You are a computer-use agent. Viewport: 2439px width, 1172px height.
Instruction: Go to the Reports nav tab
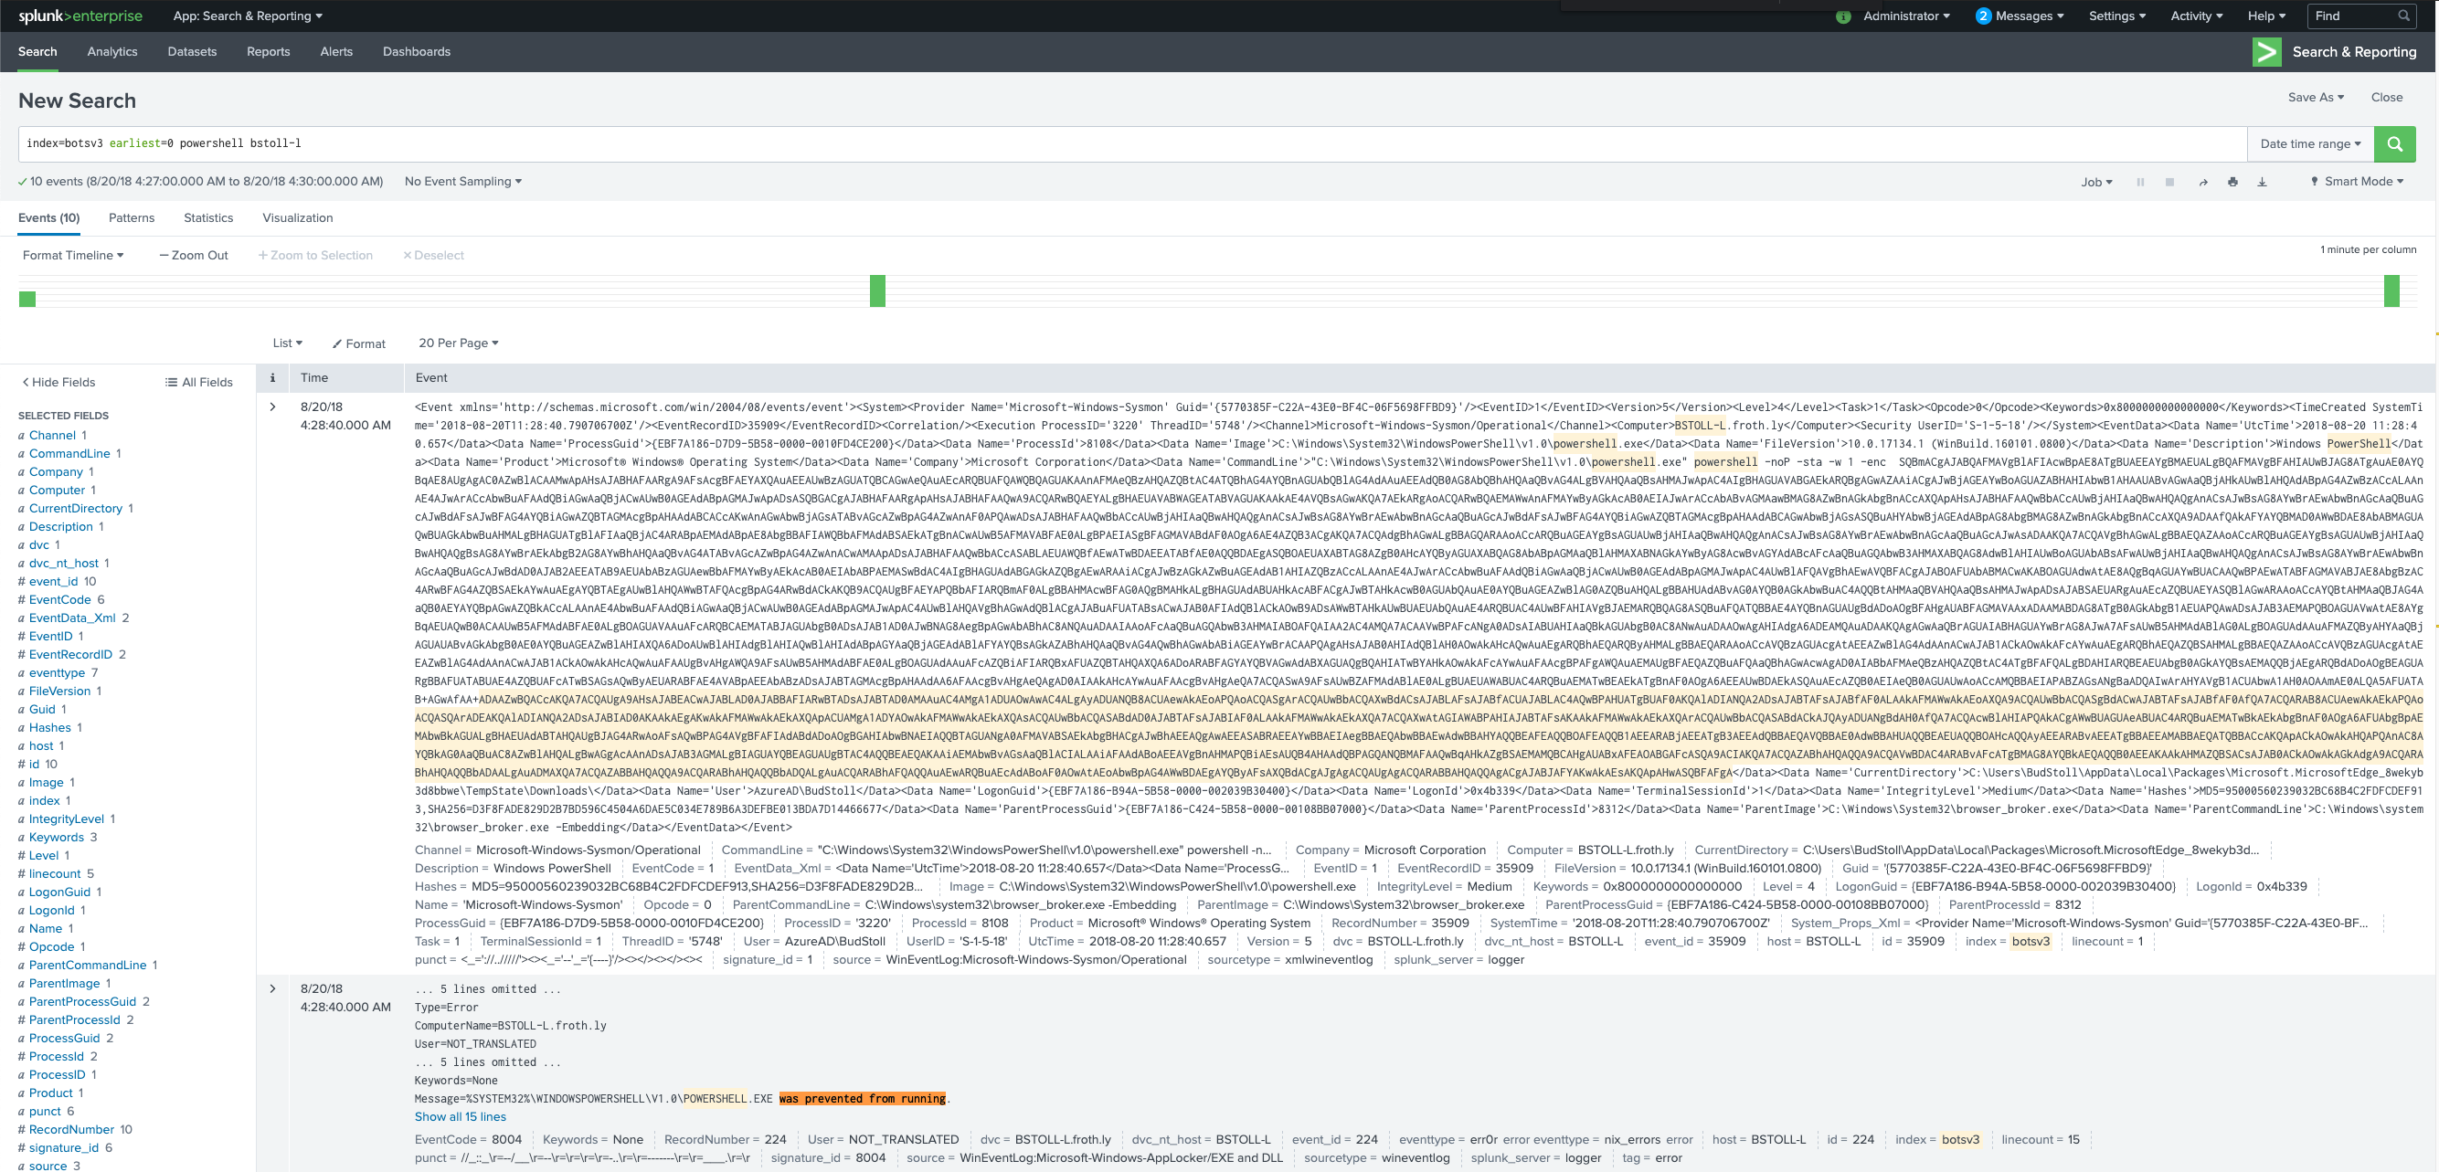coord(268,52)
